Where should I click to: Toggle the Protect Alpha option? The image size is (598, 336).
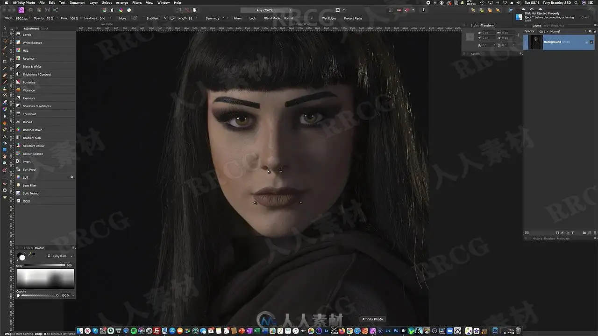(353, 18)
